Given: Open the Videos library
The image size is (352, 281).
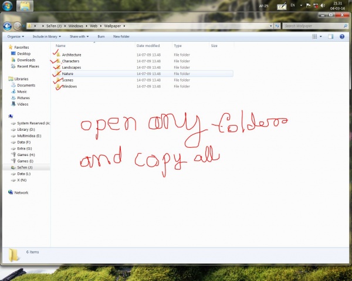Looking at the screenshot, I should pos(23,104).
